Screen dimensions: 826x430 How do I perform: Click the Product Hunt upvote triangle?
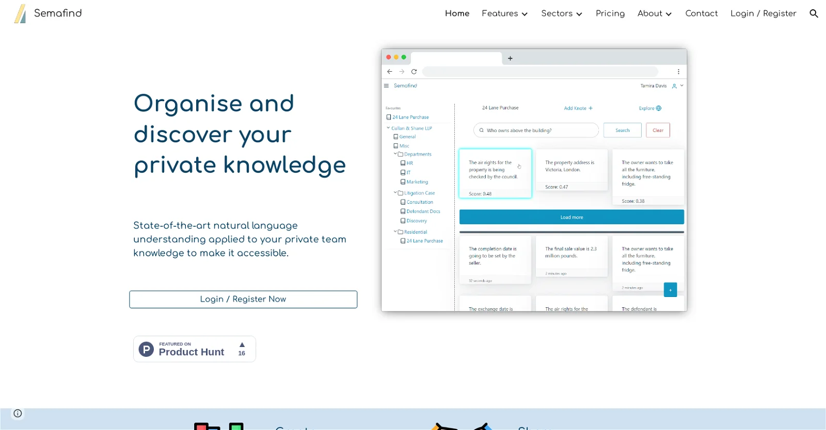pos(242,344)
